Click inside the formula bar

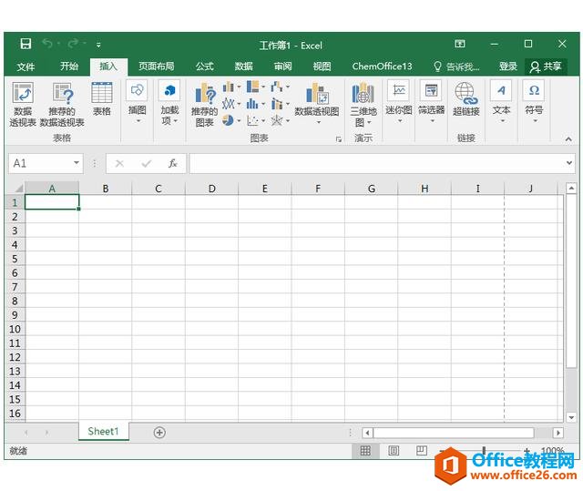[x=377, y=163]
